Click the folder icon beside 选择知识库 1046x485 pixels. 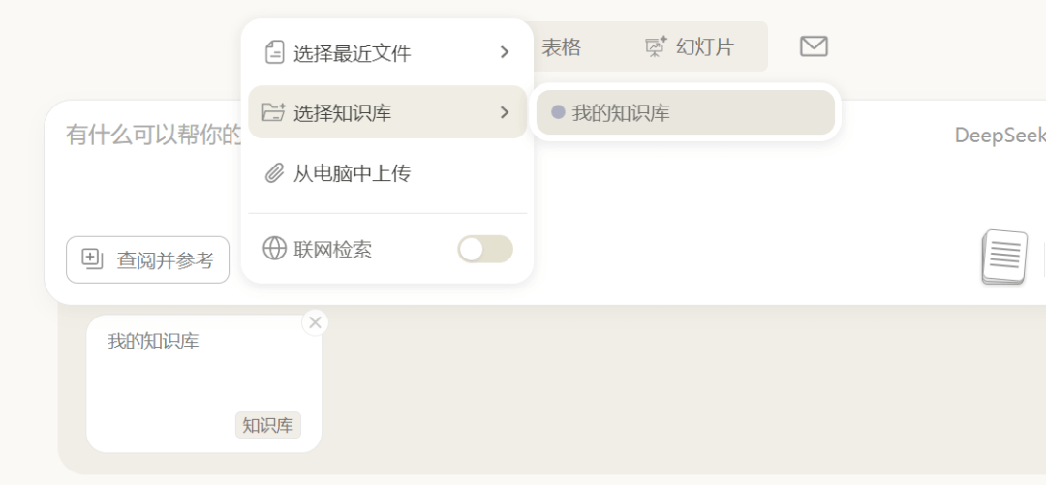tap(274, 112)
